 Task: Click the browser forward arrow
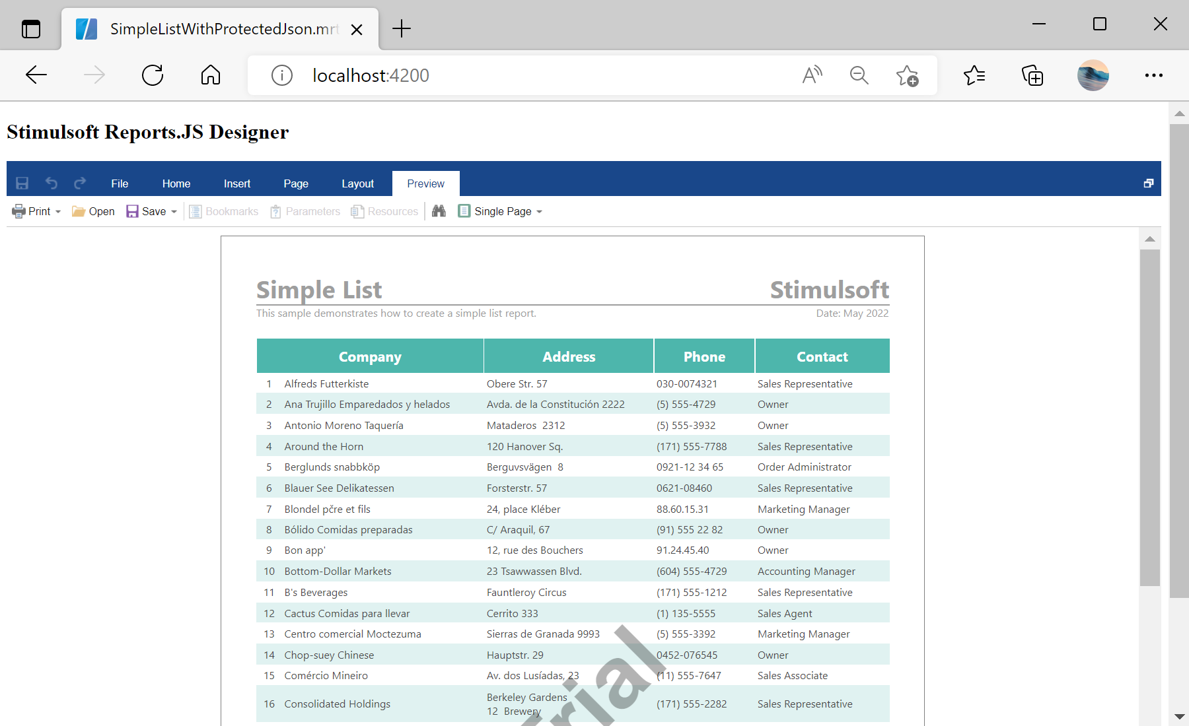tap(94, 75)
